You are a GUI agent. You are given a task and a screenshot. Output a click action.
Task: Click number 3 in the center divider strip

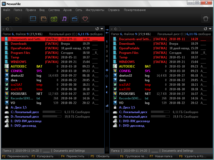tap(107, 51)
